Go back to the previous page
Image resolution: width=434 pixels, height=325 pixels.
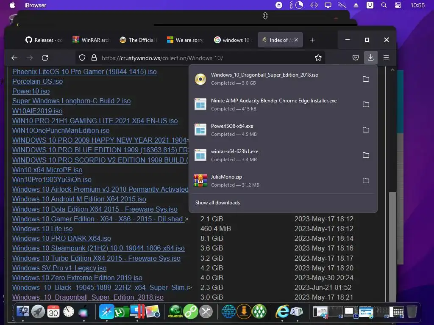pos(14,58)
